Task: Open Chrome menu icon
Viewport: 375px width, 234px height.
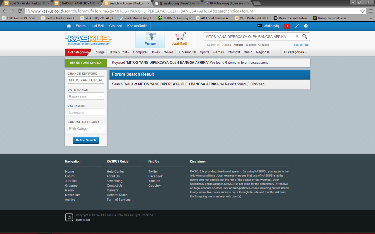Action: [x=371, y=11]
